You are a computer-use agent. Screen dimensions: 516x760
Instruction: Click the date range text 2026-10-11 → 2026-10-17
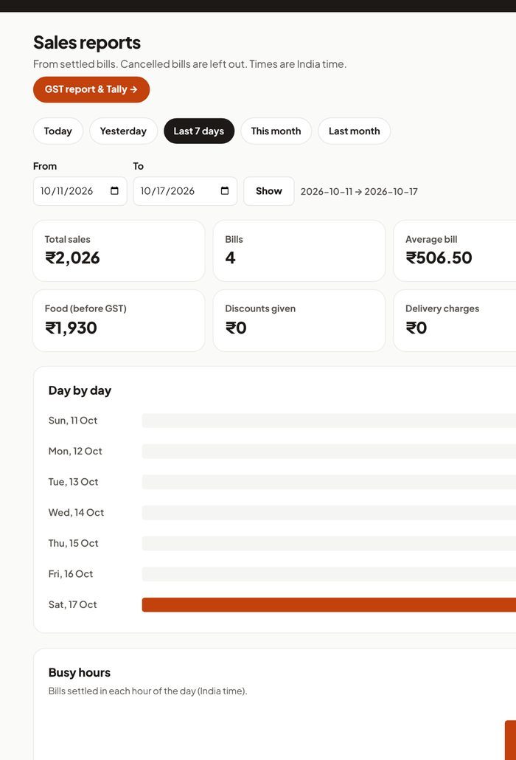(x=359, y=191)
